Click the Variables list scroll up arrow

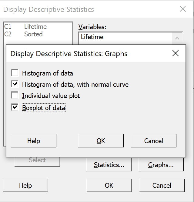pyautogui.click(x=177, y=38)
